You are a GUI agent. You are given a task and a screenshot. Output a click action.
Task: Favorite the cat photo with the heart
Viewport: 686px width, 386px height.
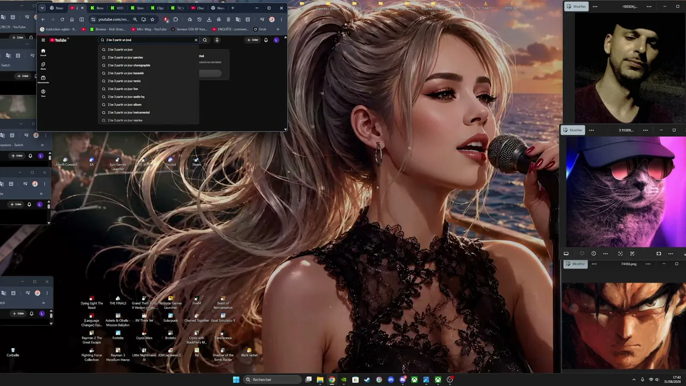point(582,254)
